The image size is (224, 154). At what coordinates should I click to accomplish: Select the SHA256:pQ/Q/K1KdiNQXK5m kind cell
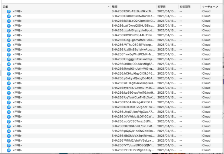pyautogui.click(x=133, y=131)
